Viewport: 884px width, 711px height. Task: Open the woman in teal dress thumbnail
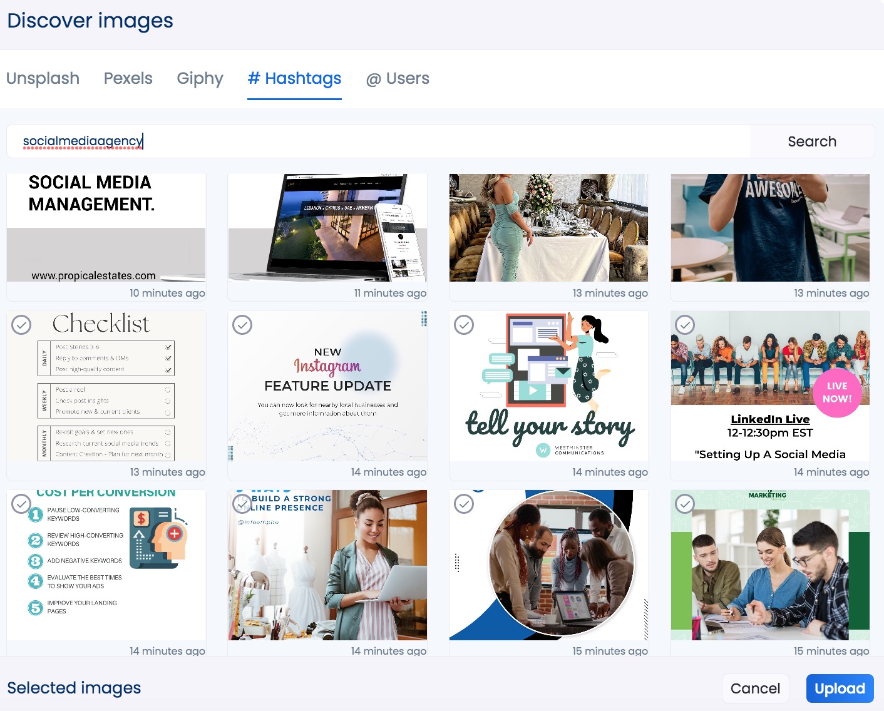[548, 228]
